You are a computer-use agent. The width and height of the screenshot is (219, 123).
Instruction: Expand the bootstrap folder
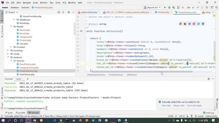tap(8, 51)
